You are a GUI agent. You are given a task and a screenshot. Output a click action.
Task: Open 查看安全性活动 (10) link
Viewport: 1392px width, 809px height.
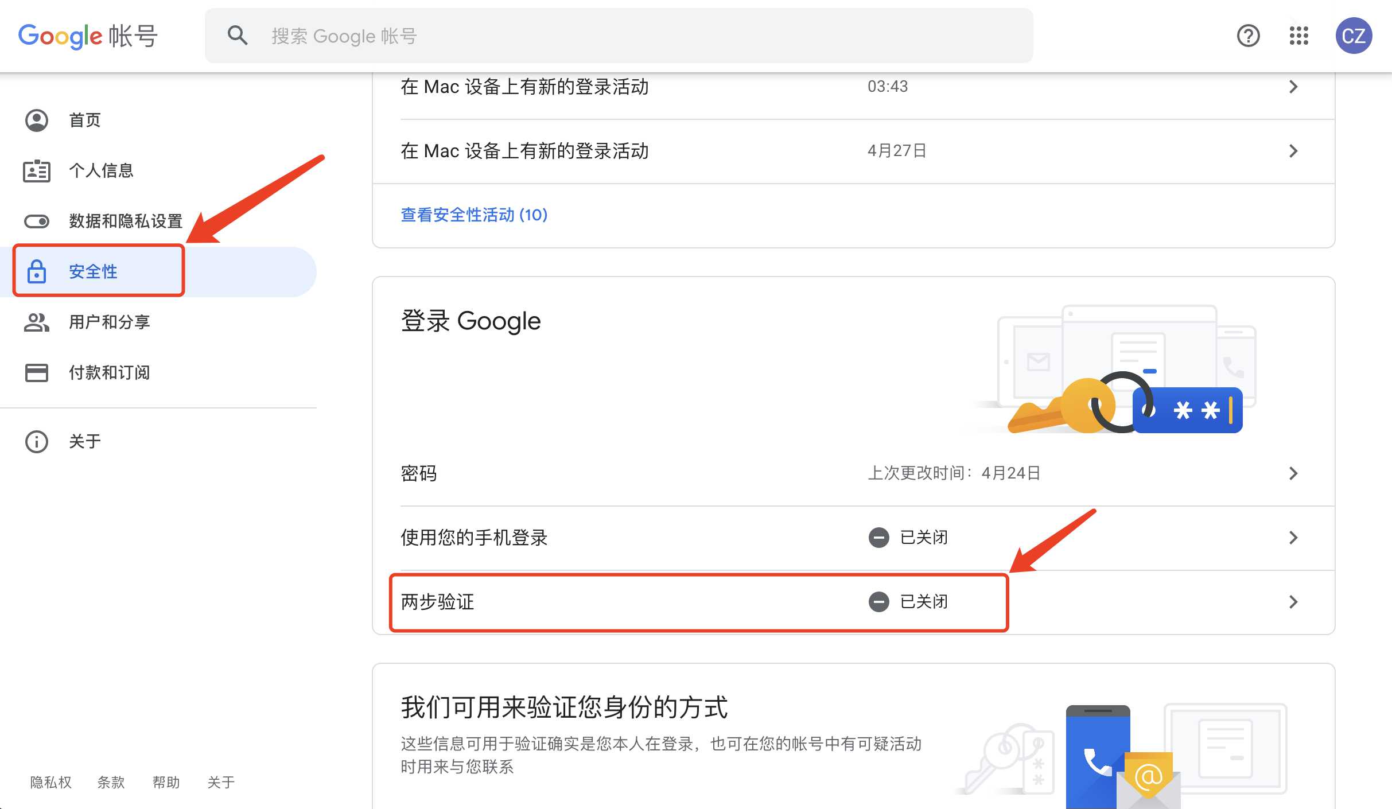tap(474, 215)
